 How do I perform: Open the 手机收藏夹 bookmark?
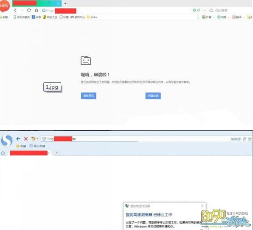(22, 17)
